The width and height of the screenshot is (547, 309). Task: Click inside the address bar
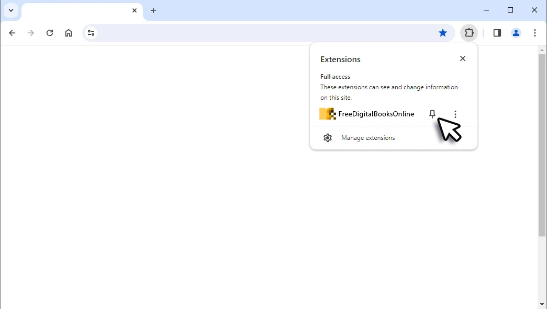click(x=236, y=32)
